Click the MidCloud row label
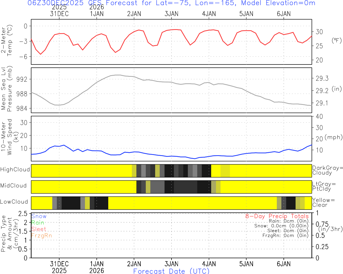The image size is (343, 274). point(13,186)
